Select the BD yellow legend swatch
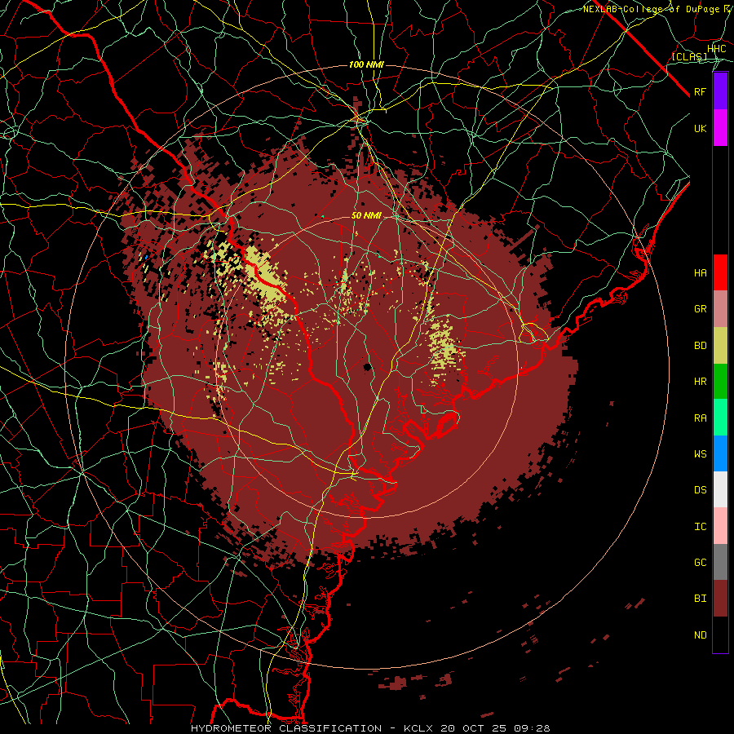734x734 pixels. 720,346
